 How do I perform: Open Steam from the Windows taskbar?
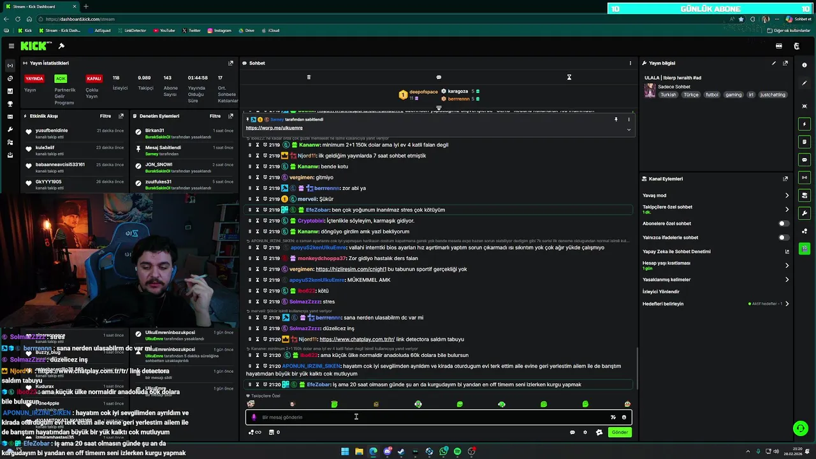401,451
